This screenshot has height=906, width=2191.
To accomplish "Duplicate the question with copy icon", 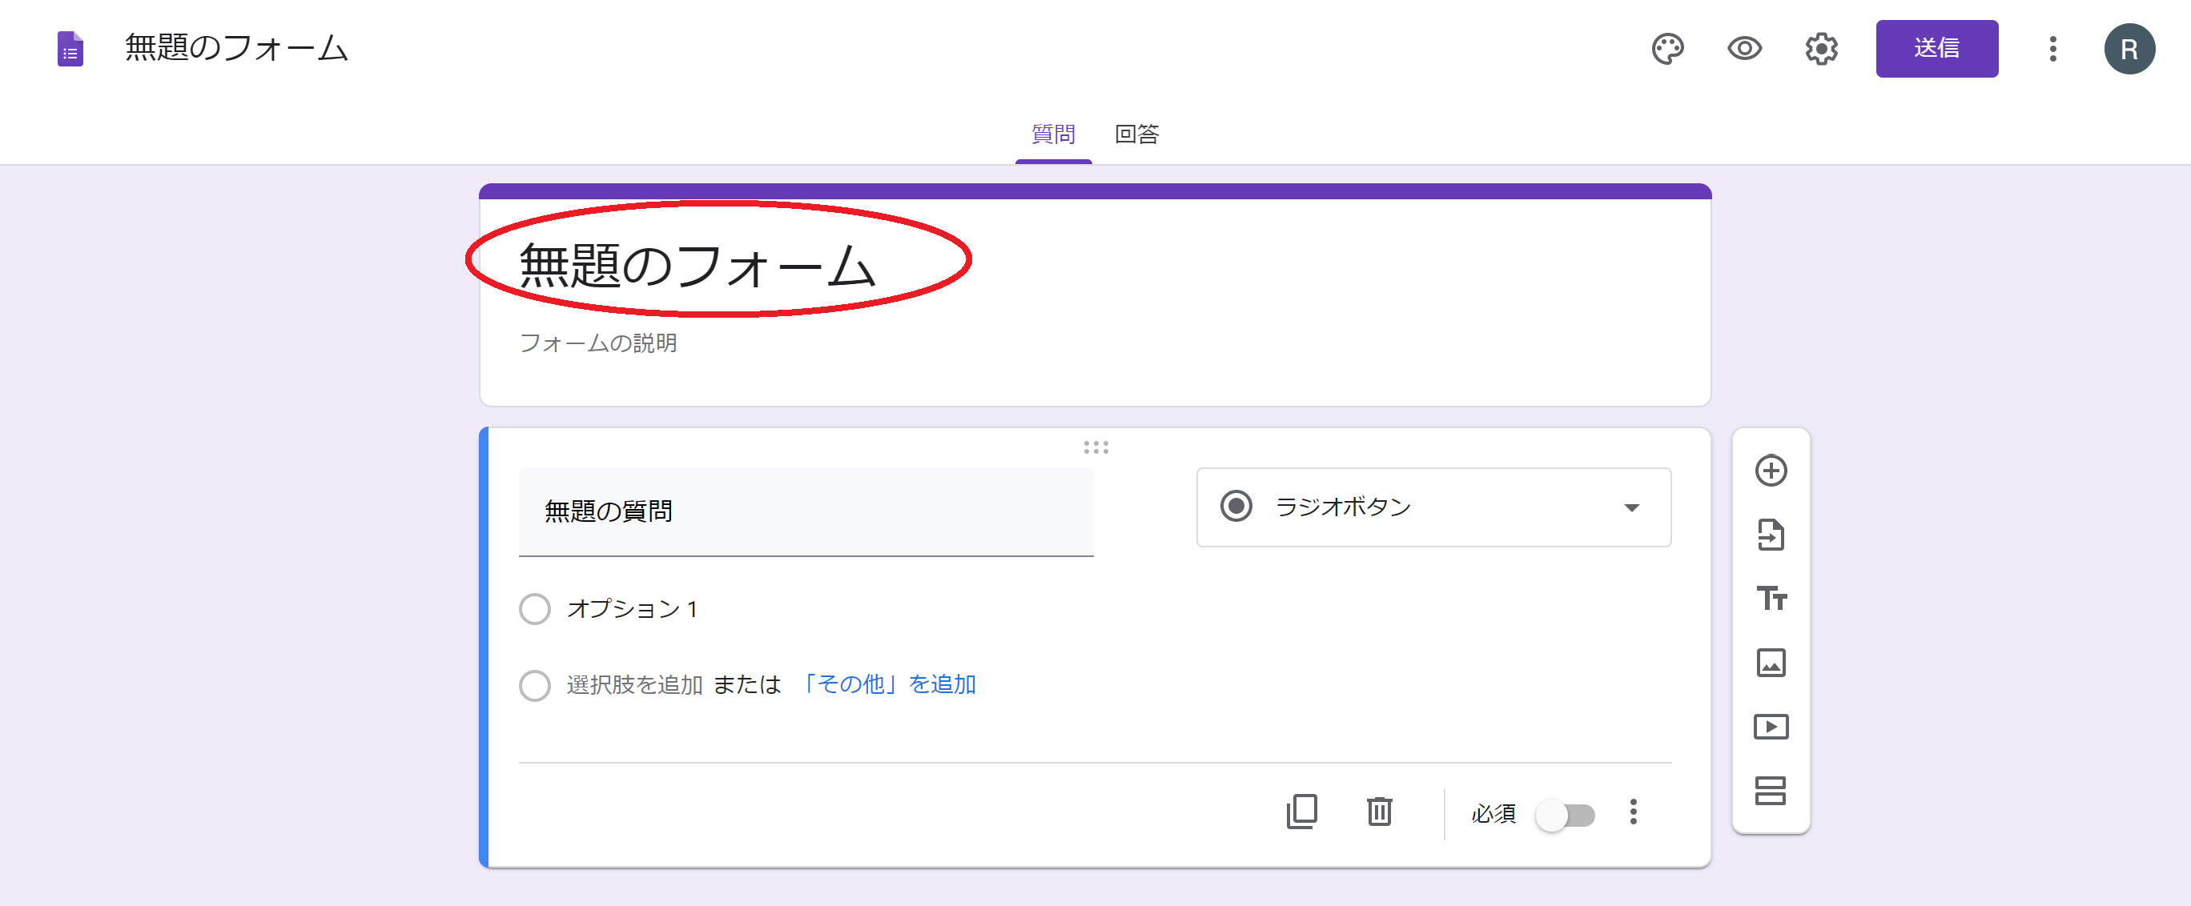I will 1301,812.
